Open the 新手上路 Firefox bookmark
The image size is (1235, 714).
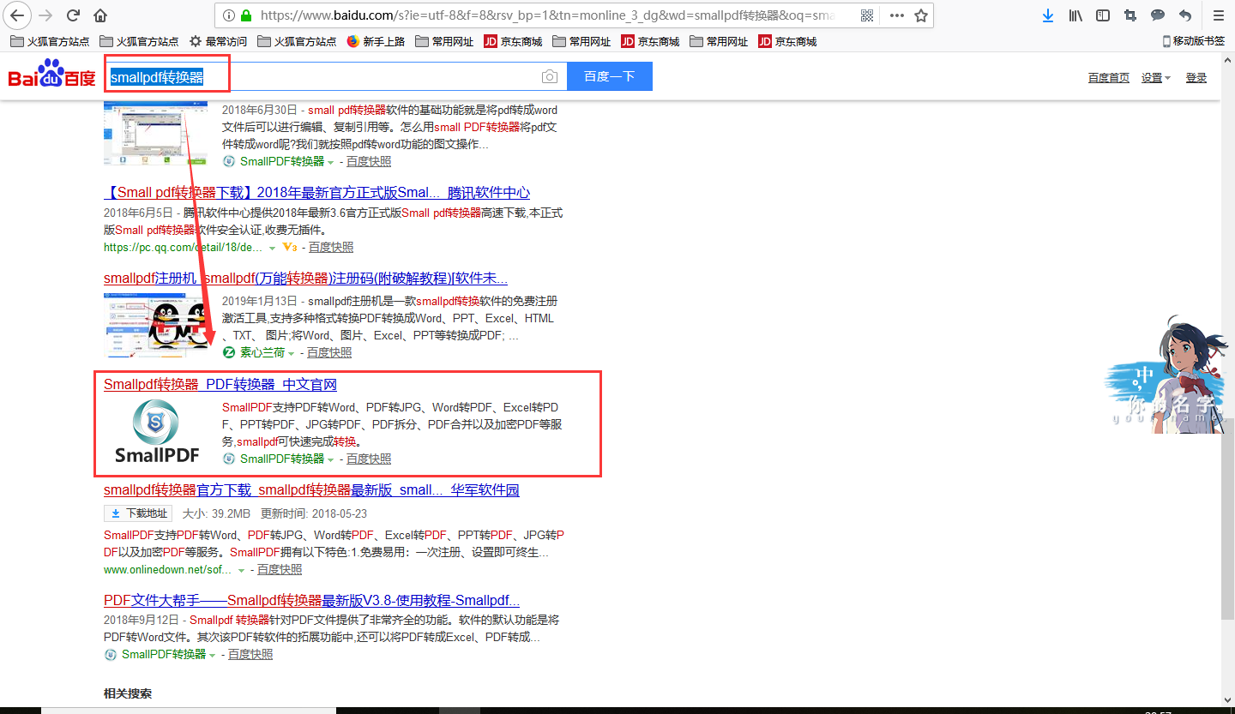coord(376,41)
